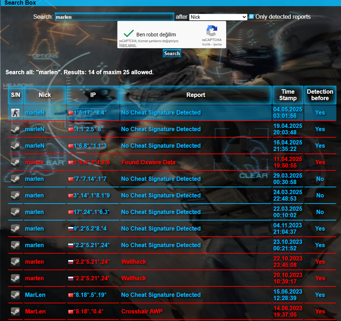Click the Steam icon in the 16.04.2025 row

(16, 146)
